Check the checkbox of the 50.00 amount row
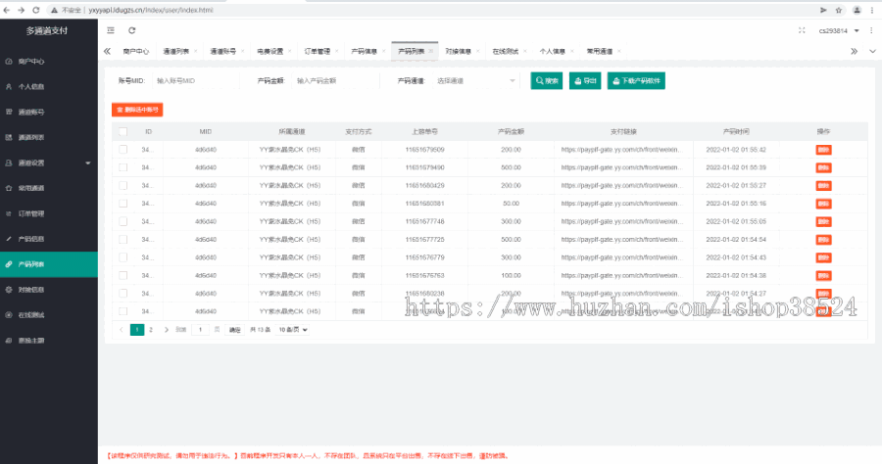 coord(122,204)
